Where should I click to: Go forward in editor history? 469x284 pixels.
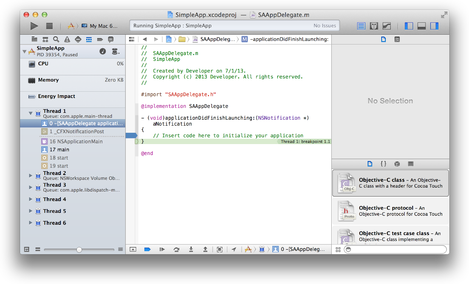[x=156, y=39]
